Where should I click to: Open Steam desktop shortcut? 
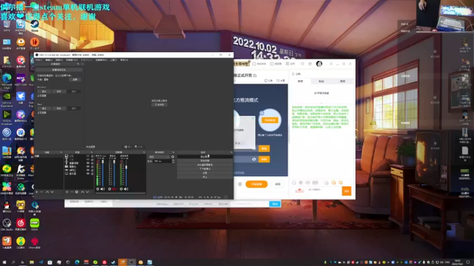34,25
